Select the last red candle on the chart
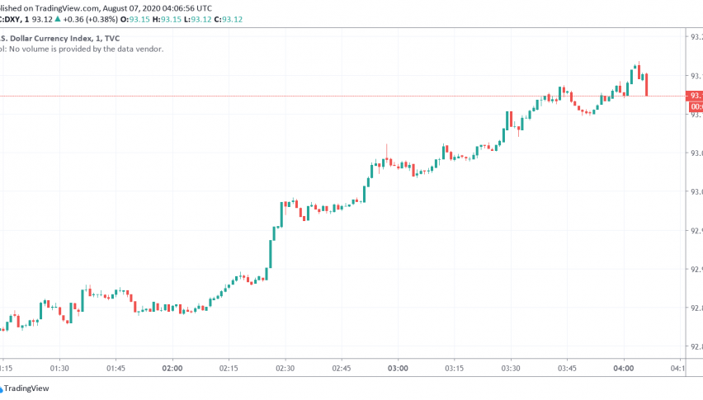The width and height of the screenshot is (703, 400). (647, 84)
